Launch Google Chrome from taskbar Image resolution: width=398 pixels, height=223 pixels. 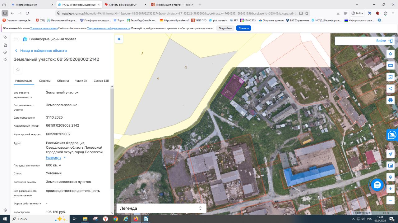tap(116, 219)
